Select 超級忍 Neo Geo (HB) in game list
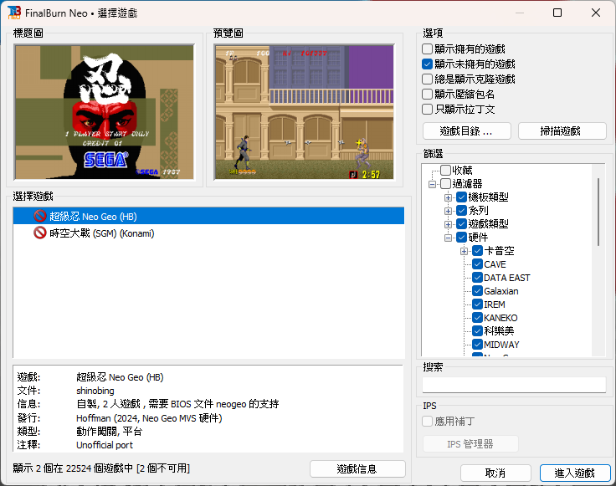The image size is (616, 486). click(x=208, y=216)
